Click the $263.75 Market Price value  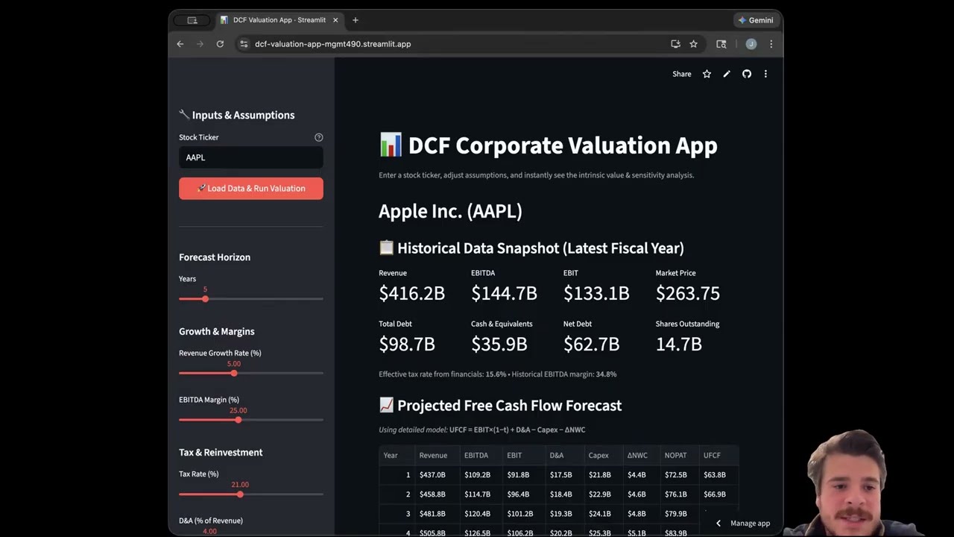click(x=688, y=293)
